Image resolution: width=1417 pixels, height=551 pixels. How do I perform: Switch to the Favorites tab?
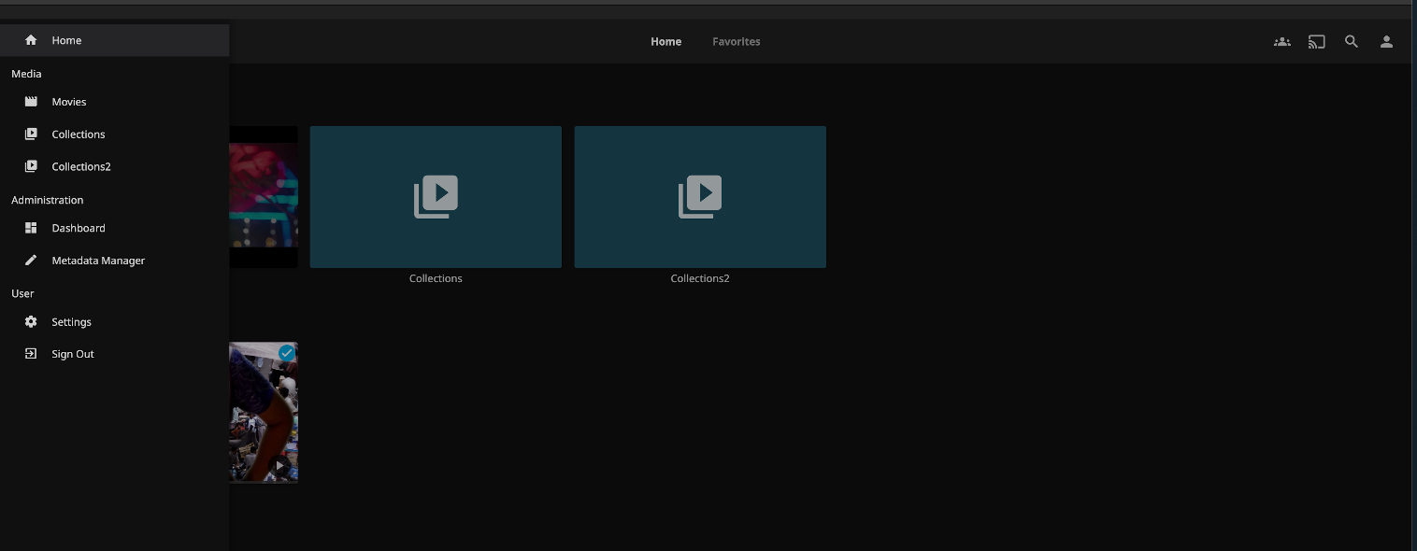point(737,41)
